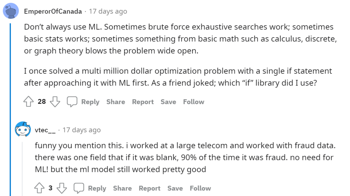Report EmperorOfCanada's comment
This screenshot has height=196, width=350.
pos(143,102)
